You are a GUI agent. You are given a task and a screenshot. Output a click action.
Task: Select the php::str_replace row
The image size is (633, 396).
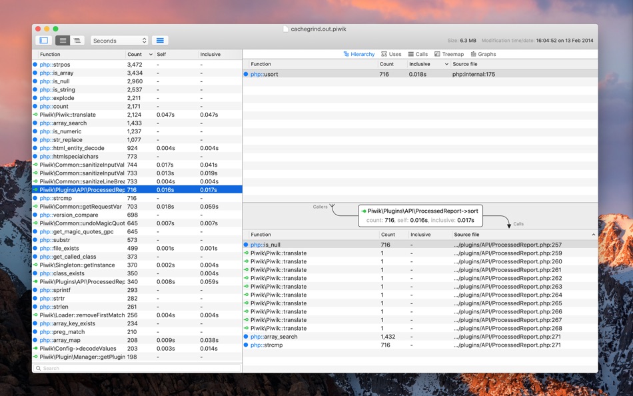137,140
